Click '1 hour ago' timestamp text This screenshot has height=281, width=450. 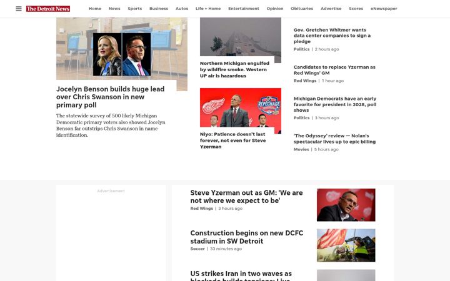pos(332,81)
